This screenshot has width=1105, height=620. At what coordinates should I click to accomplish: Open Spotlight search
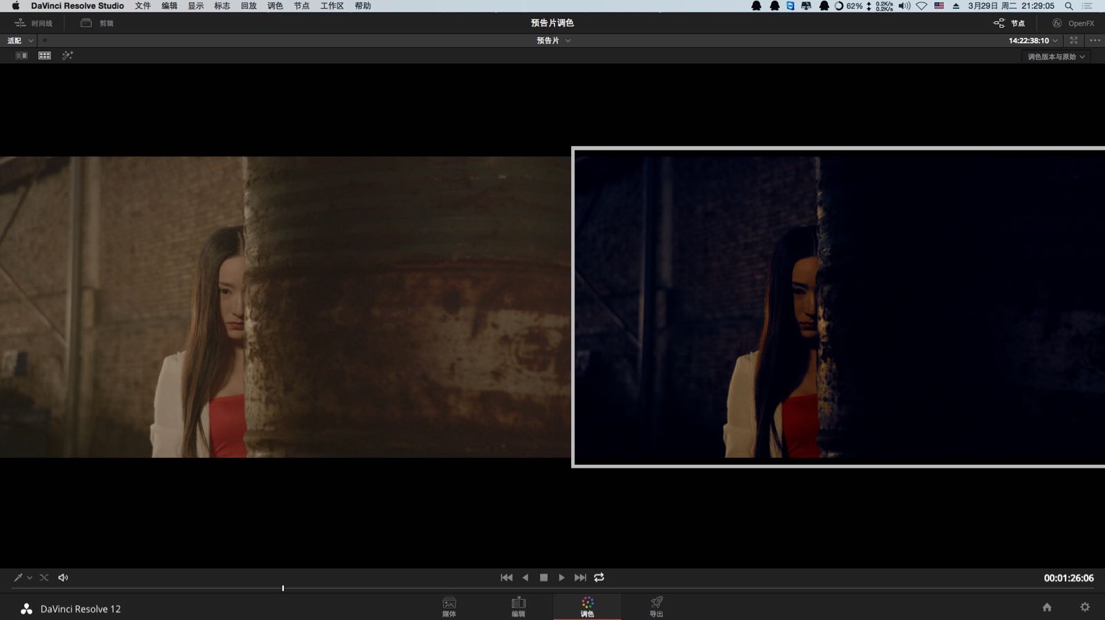pos(1069,6)
